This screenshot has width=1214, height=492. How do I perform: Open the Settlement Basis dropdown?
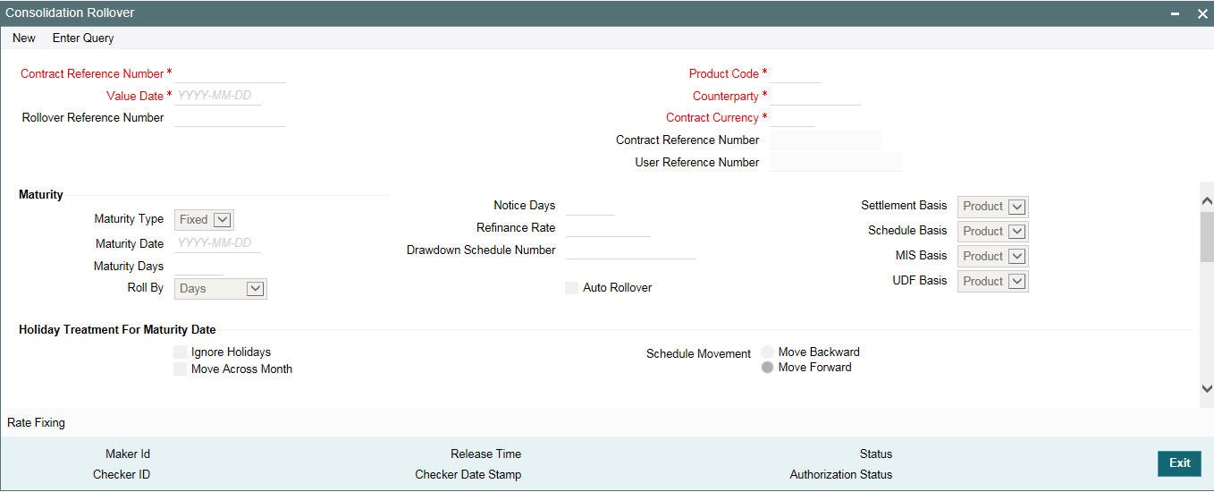point(992,207)
